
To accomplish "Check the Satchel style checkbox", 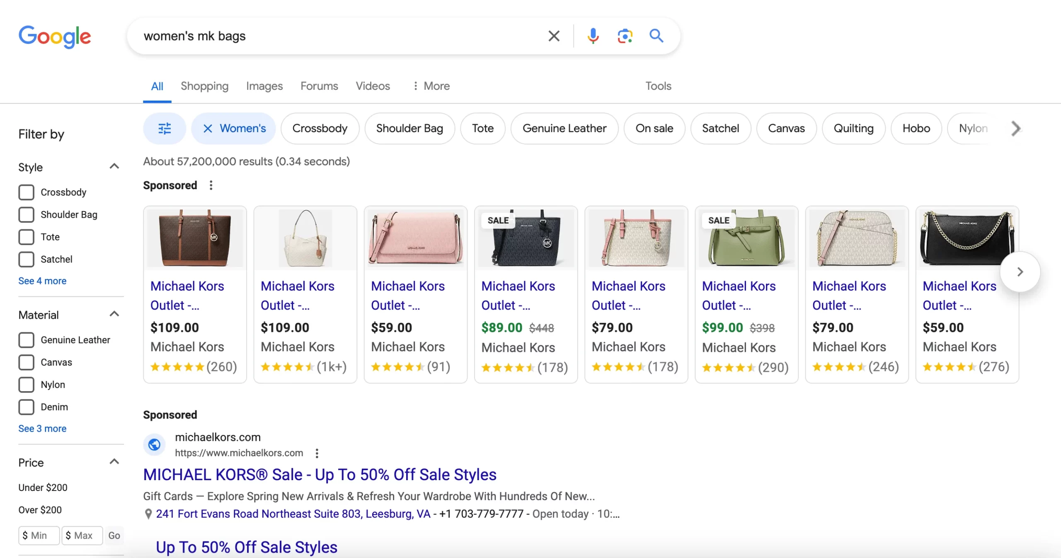I will coord(26,259).
